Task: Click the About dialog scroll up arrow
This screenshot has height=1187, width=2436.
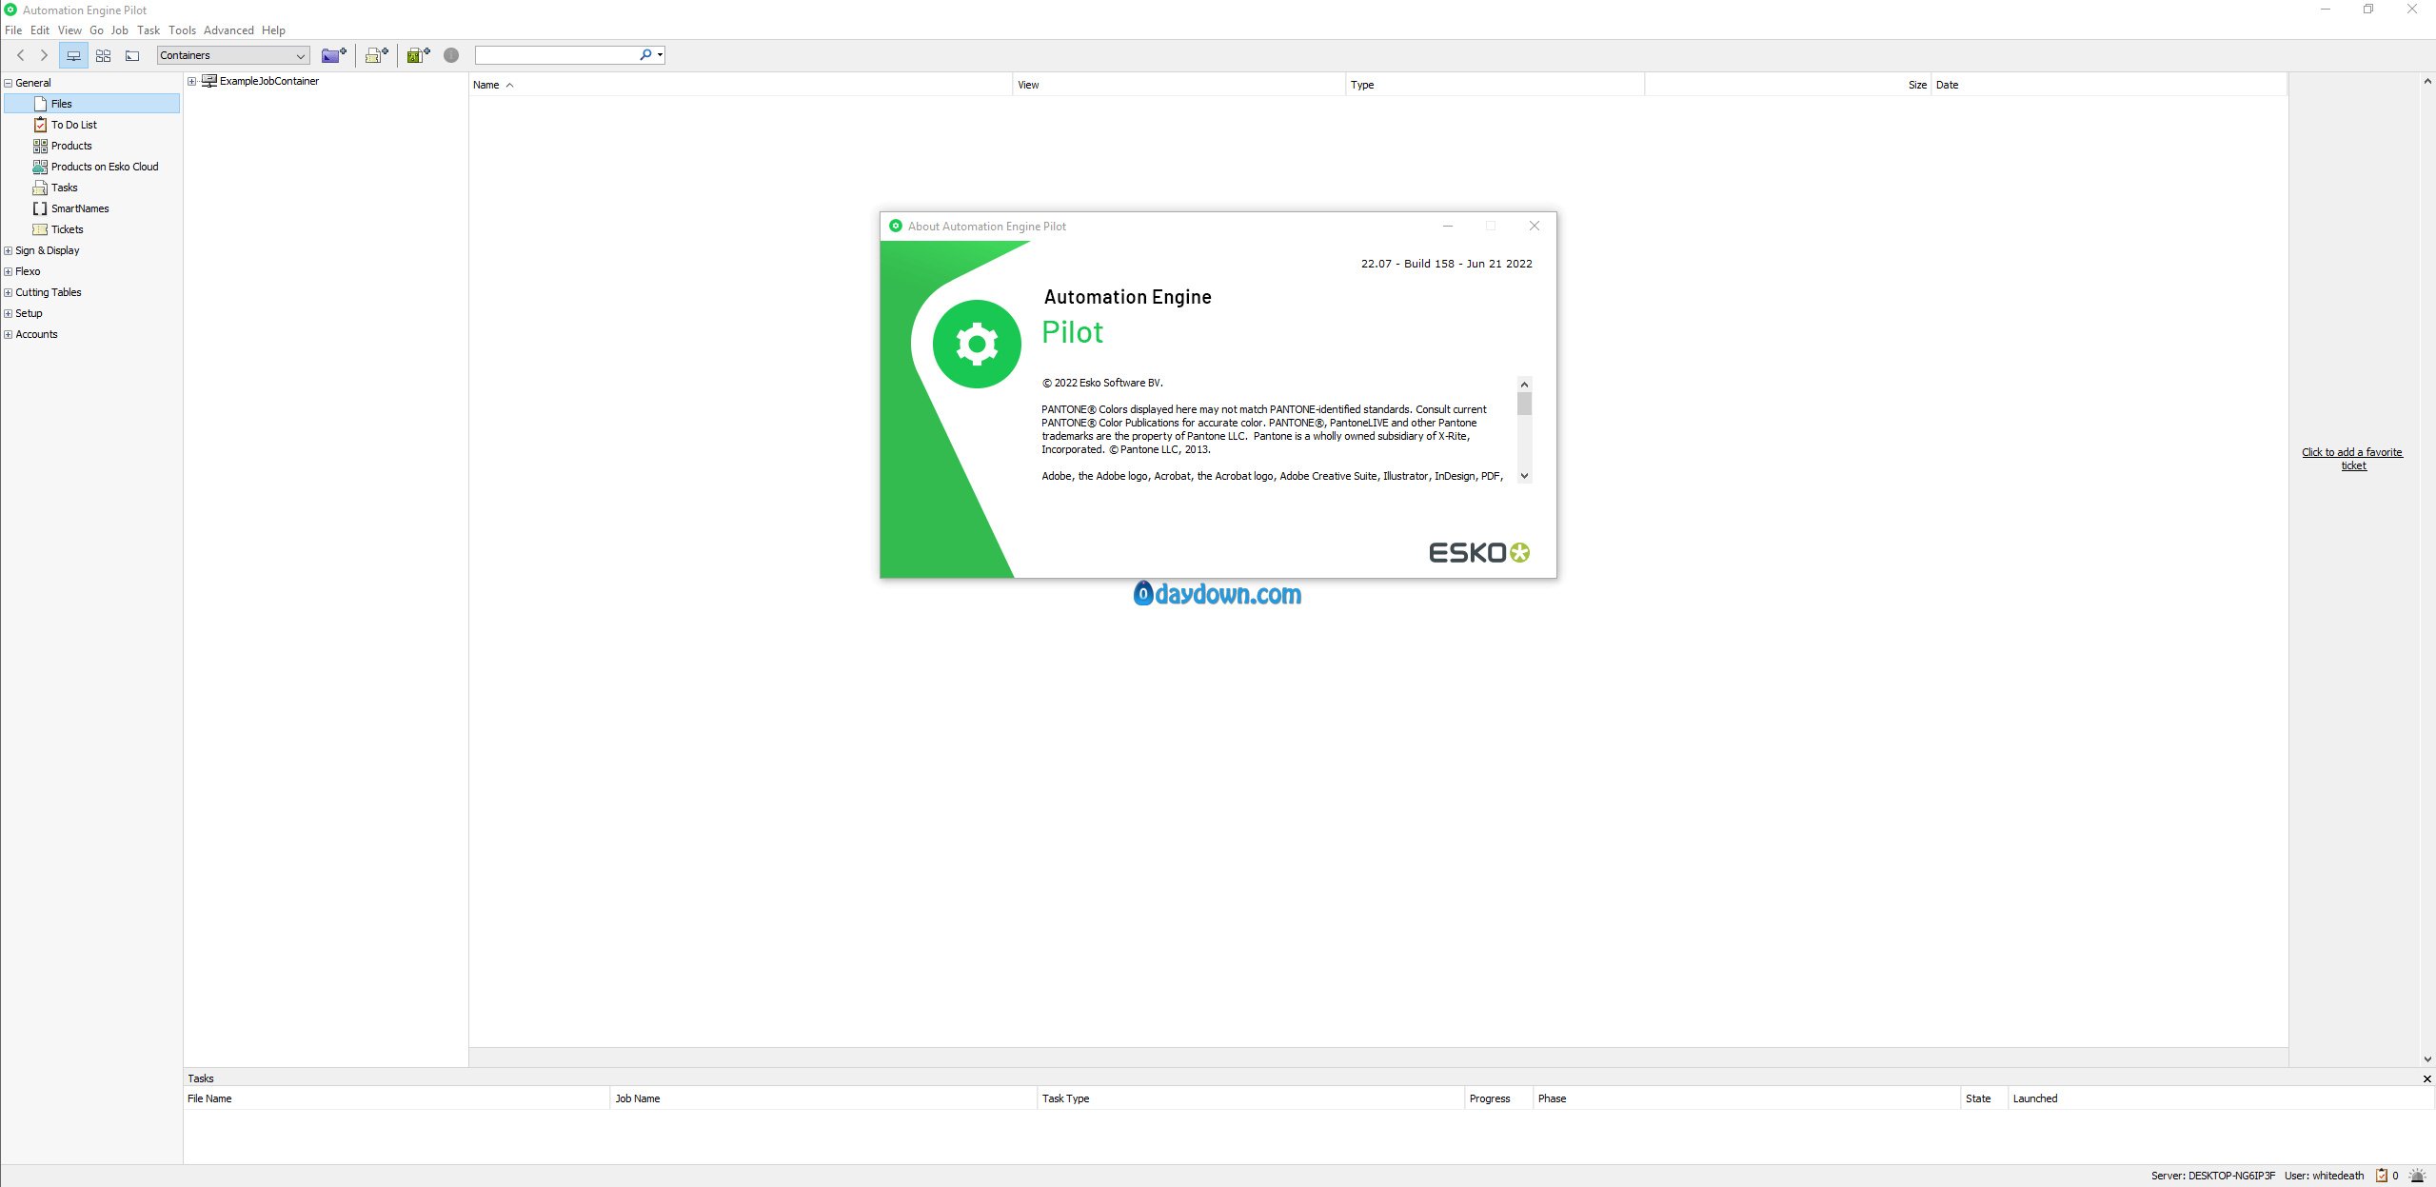Action: [1524, 385]
